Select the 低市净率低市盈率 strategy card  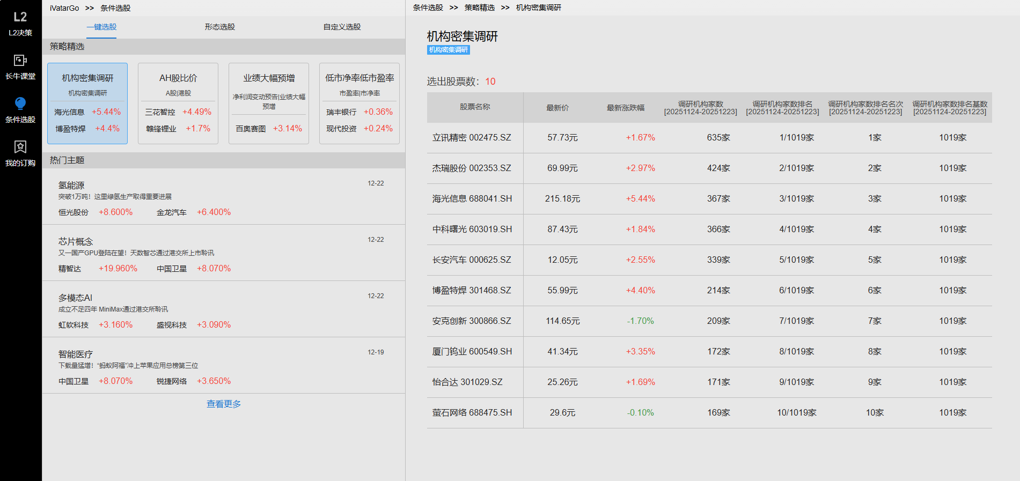pos(359,103)
